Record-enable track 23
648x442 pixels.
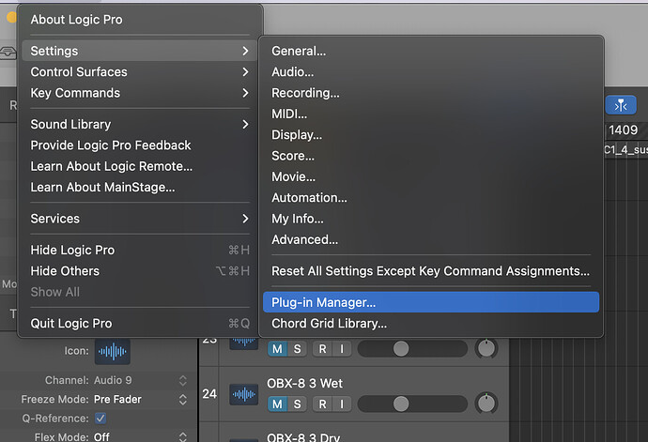pos(323,349)
